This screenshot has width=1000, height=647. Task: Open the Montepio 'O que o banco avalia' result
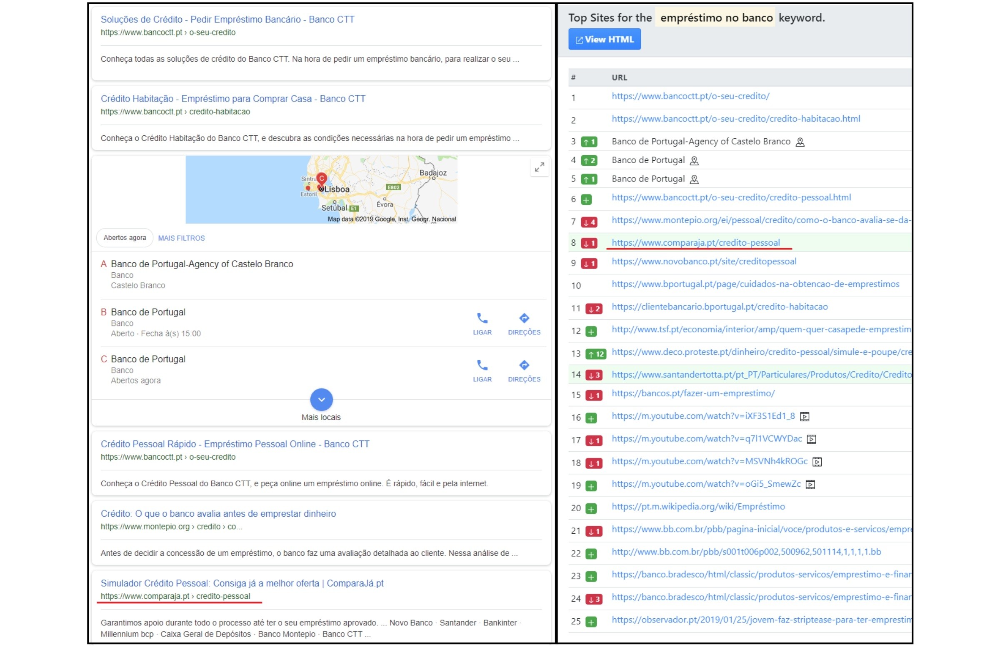[218, 513]
